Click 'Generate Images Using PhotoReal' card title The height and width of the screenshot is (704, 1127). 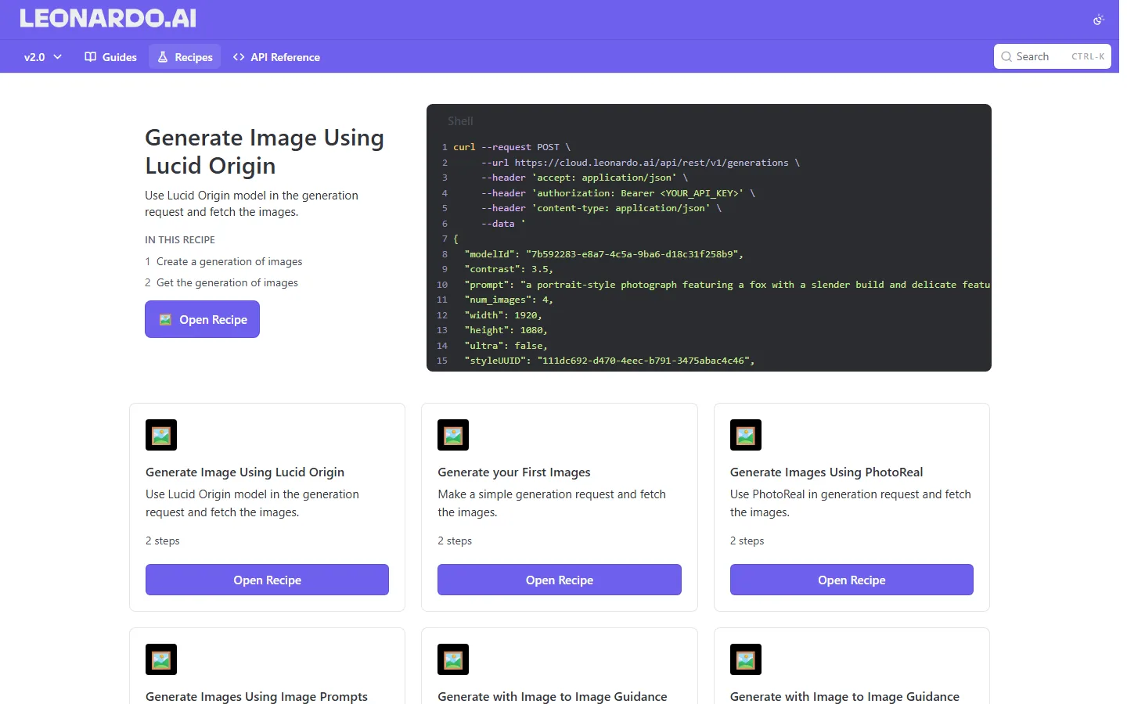coord(826,472)
